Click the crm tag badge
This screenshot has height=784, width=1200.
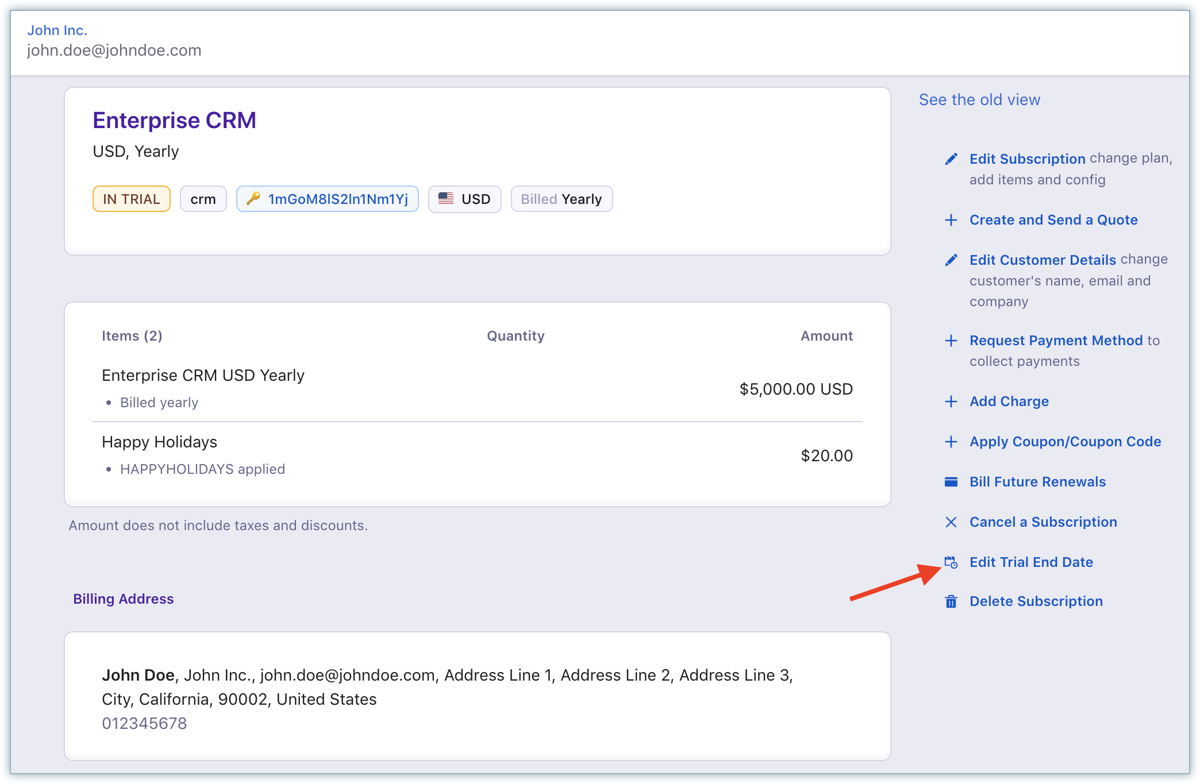(203, 199)
